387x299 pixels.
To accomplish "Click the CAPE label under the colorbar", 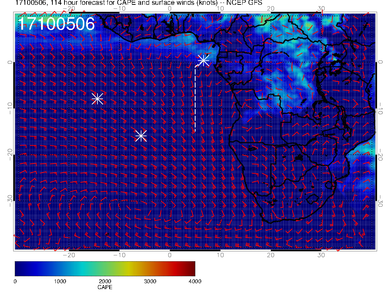I will click(x=105, y=288).
